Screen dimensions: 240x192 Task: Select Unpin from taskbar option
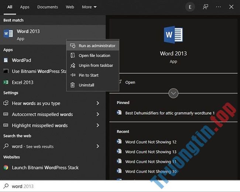(96, 65)
